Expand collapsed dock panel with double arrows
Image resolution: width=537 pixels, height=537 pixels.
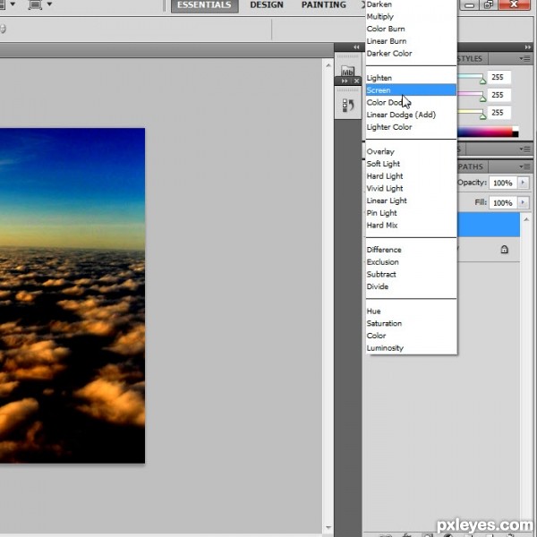coord(345,81)
